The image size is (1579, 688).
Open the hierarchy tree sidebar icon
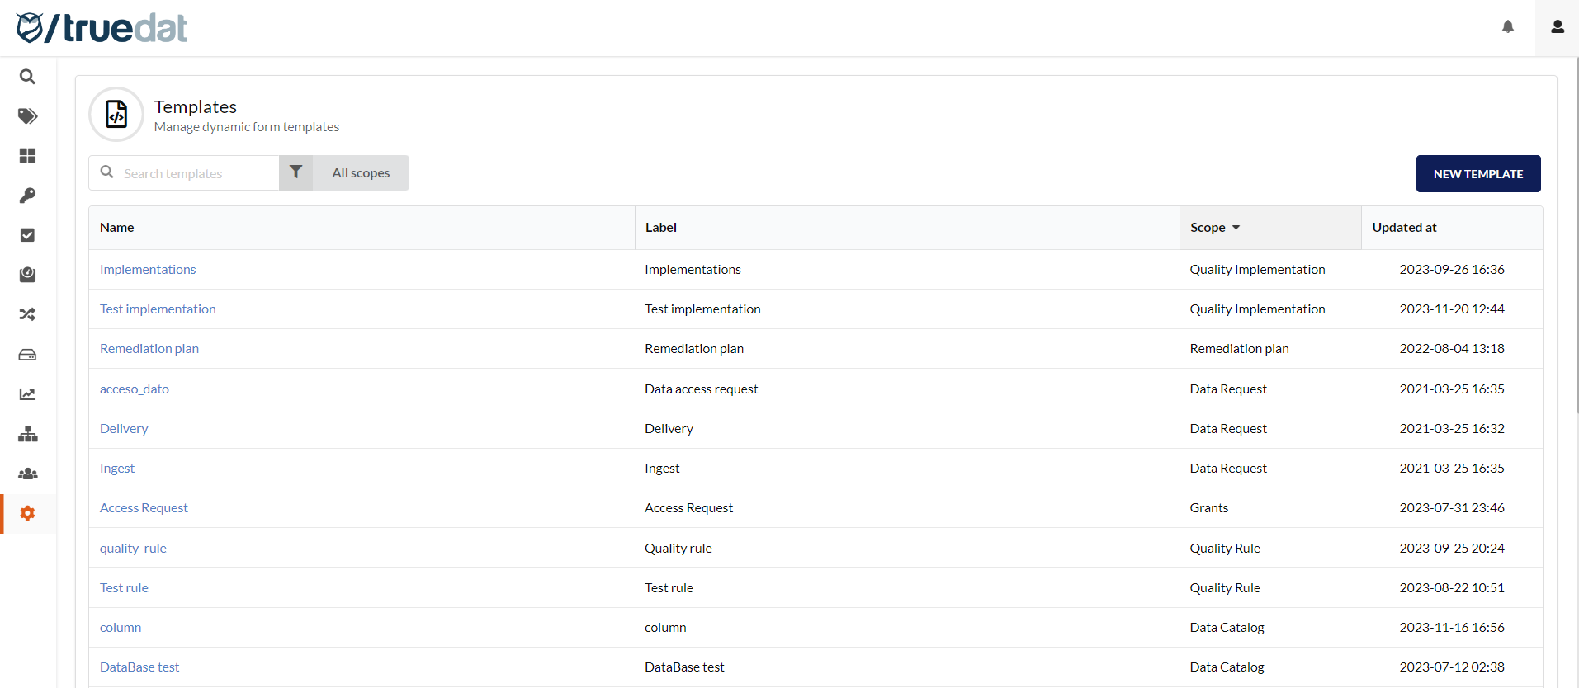coord(27,434)
